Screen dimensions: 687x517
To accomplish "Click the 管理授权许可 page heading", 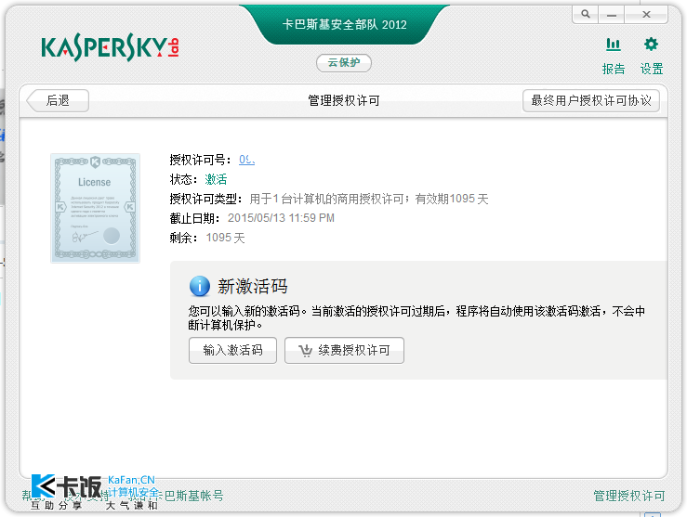I will [x=344, y=100].
